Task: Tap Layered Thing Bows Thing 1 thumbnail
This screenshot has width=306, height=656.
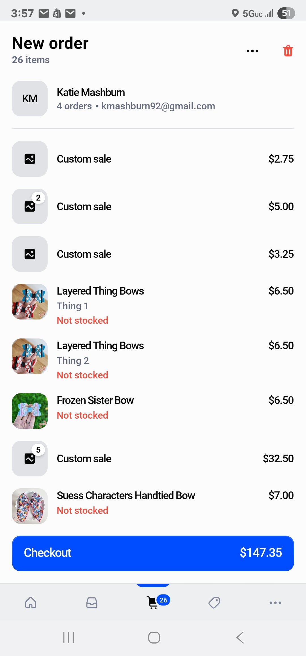Action: tap(30, 302)
